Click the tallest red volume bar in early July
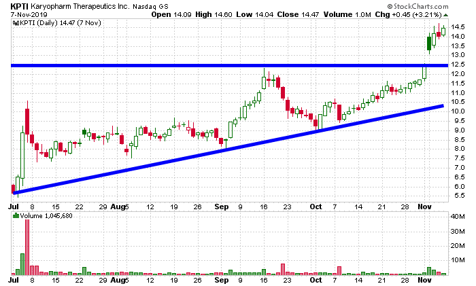 point(27,247)
